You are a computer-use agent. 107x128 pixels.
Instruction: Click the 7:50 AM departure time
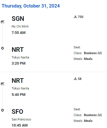(19, 33)
